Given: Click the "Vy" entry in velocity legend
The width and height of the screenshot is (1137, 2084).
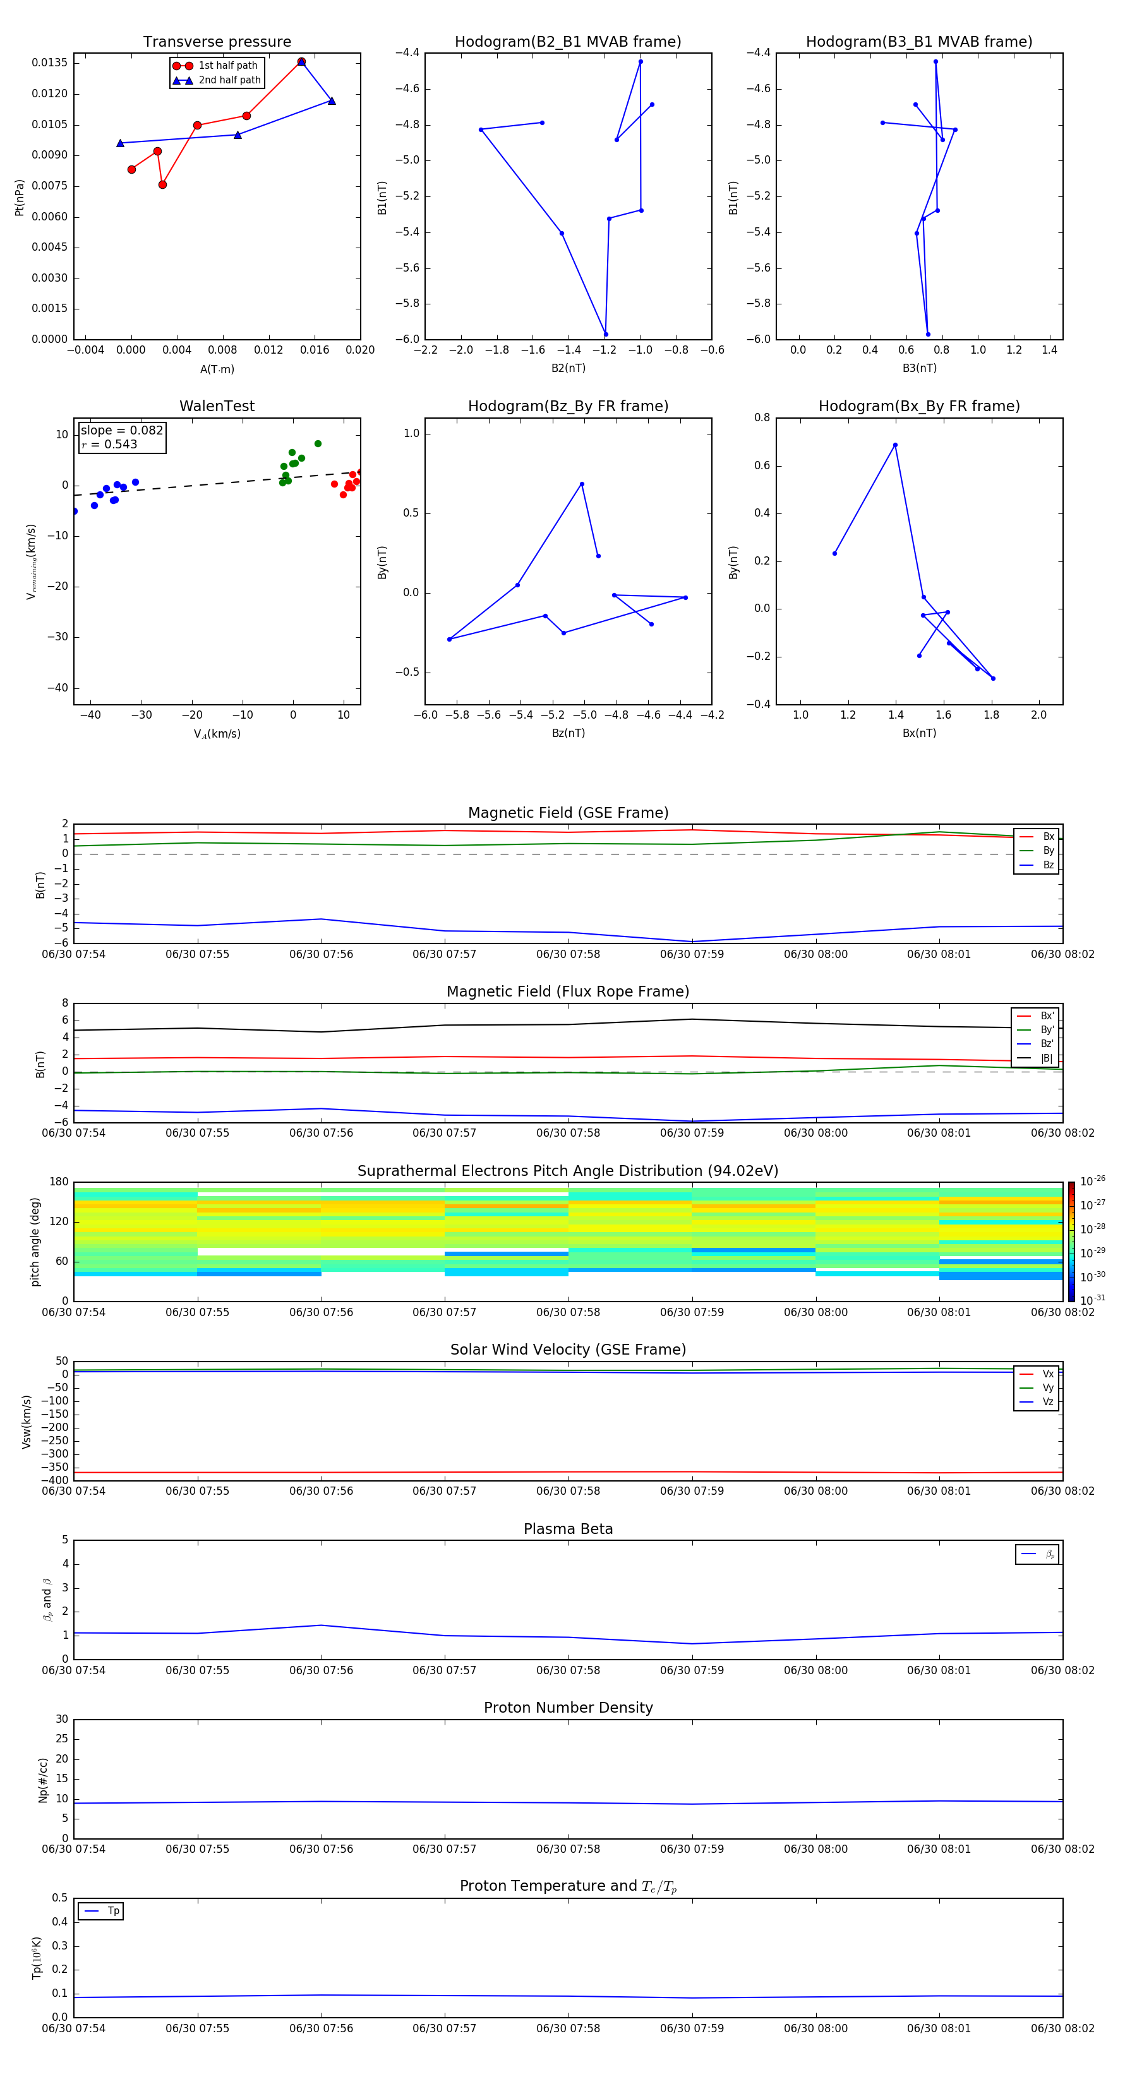Looking at the screenshot, I should click(x=1037, y=1387).
